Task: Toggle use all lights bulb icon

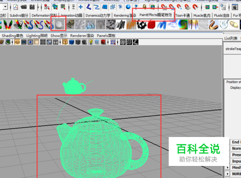Action: (x=91, y=42)
